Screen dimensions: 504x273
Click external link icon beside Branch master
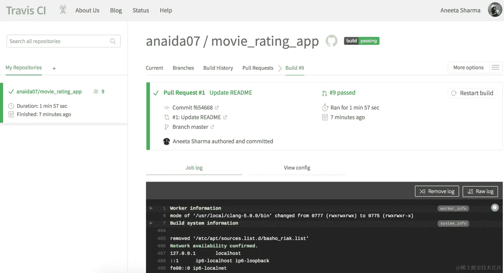212,127
